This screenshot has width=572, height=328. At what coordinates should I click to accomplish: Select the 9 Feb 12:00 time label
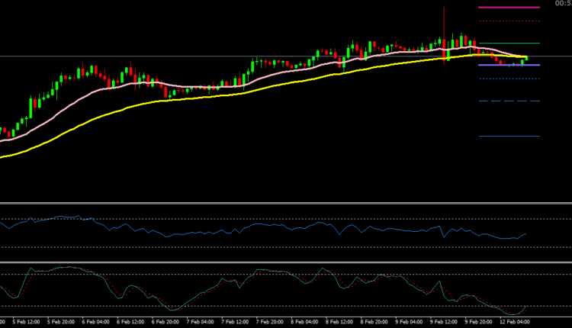pyautogui.click(x=443, y=322)
